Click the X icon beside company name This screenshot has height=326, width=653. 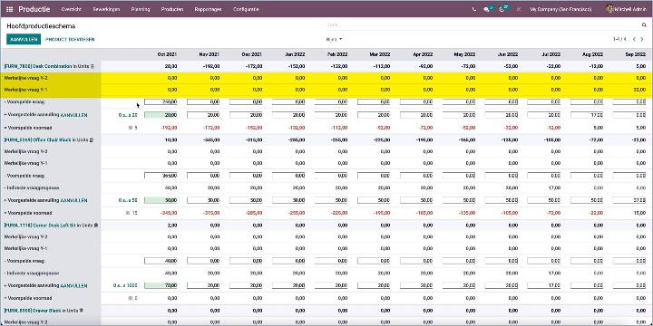click(519, 9)
